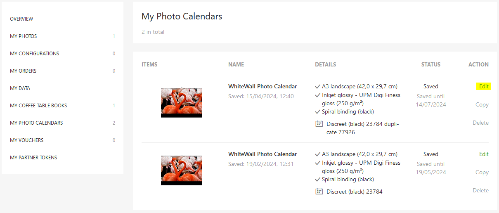The image size is (499, 213).
Task: Copy the calendar saved 15/04/2024
Action: pos(482,105)
